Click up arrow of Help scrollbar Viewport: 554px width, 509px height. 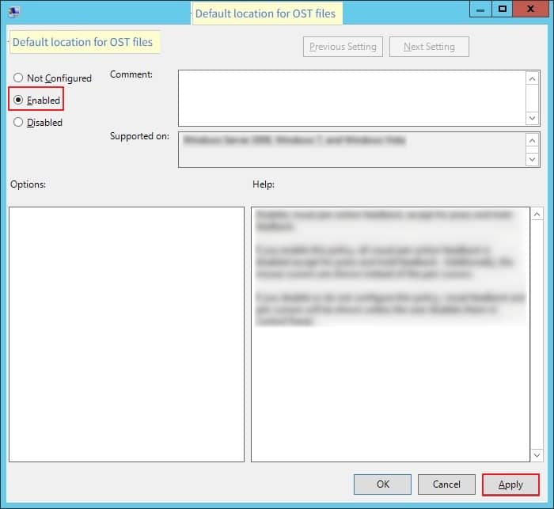(537, 215)
